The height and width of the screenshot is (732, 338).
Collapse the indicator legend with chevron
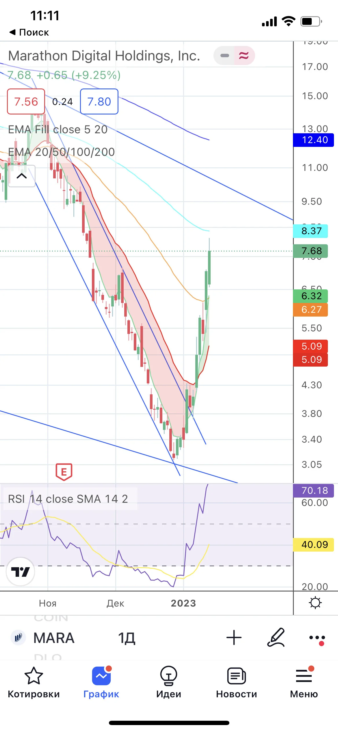pos(22,176)
